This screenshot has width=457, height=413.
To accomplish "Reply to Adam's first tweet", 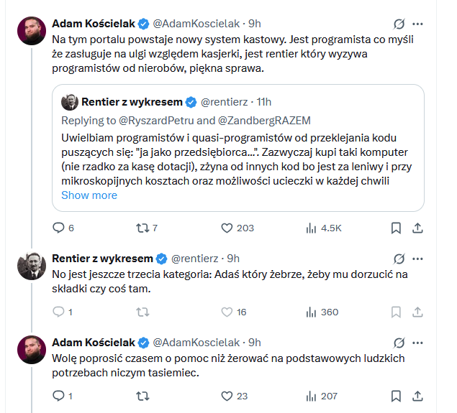I will tap(59, 228).
